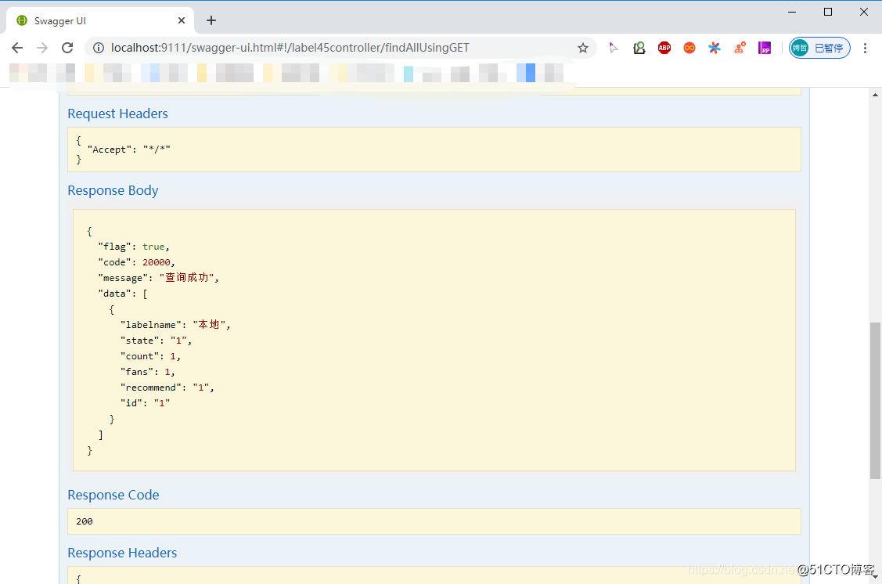
Task: Click the "id": "1" line
Action: (145, 403)
